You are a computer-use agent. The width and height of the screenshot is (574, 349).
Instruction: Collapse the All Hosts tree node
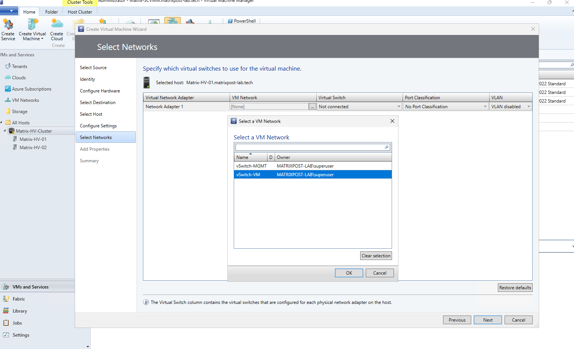(2, 122)
